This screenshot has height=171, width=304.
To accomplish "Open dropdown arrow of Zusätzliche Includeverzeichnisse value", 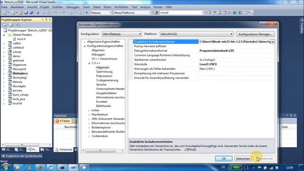I will click(x=273, y=42).
